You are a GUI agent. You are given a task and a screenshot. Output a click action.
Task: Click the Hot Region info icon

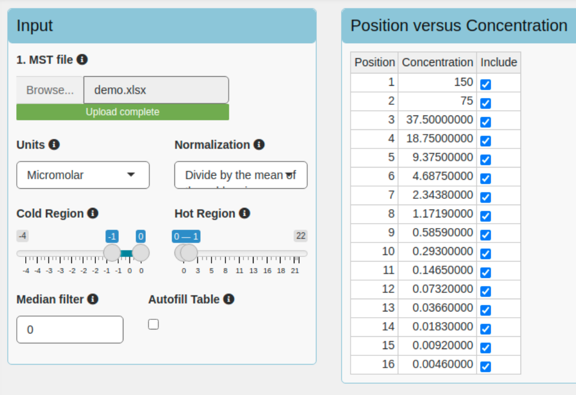(x=245, y=213)
